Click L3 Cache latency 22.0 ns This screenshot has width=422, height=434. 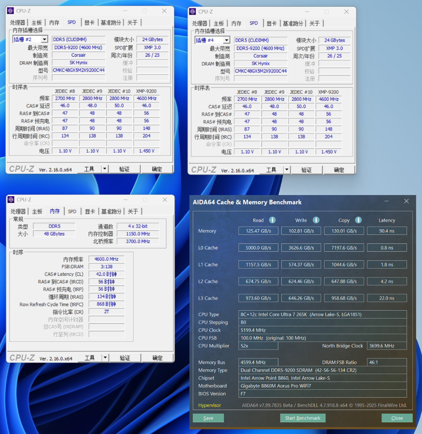click(387, 298)
